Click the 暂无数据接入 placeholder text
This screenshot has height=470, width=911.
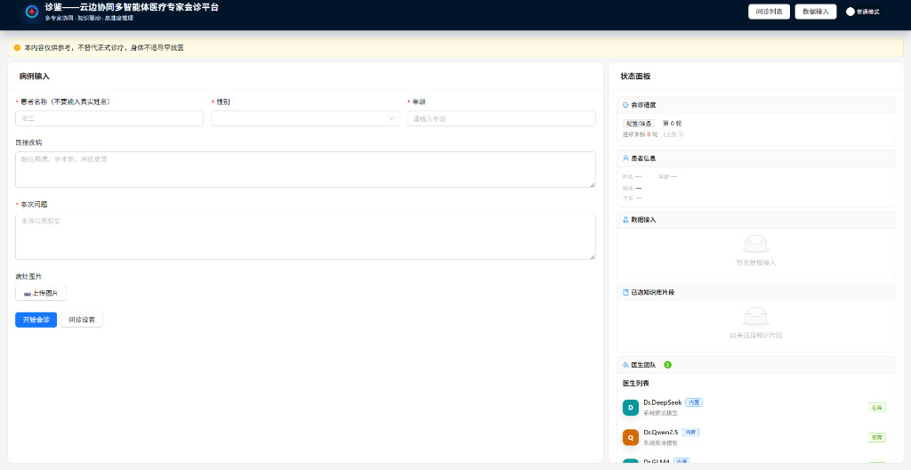coord(756,263)
